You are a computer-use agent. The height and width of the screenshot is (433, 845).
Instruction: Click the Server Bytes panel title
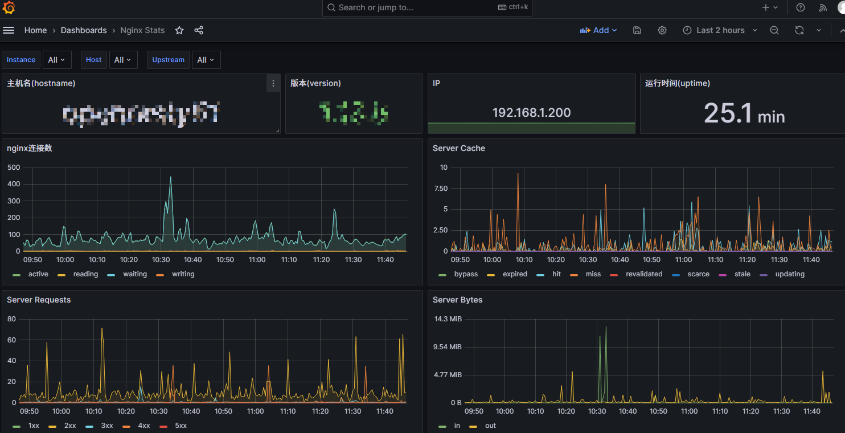pos(457,300)
